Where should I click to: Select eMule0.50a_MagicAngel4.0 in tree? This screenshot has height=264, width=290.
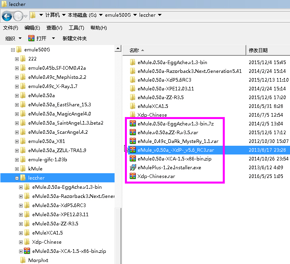(60, 113)
